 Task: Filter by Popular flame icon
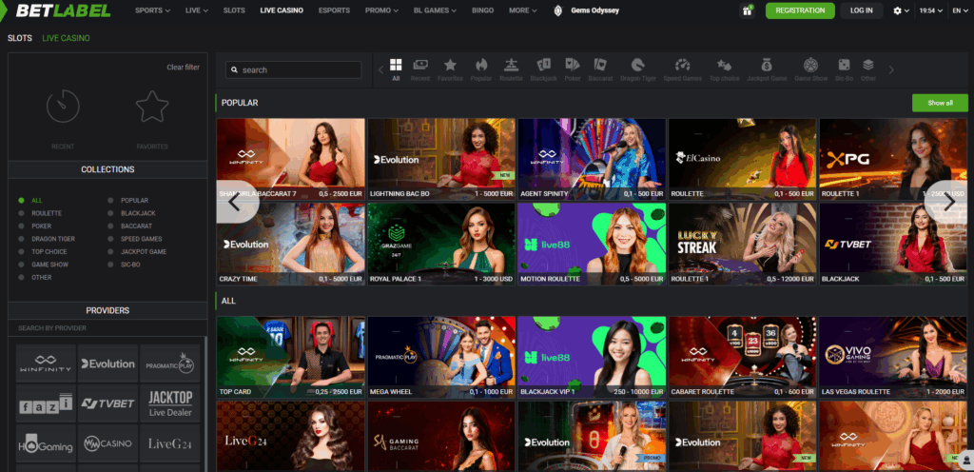(481, 65)
